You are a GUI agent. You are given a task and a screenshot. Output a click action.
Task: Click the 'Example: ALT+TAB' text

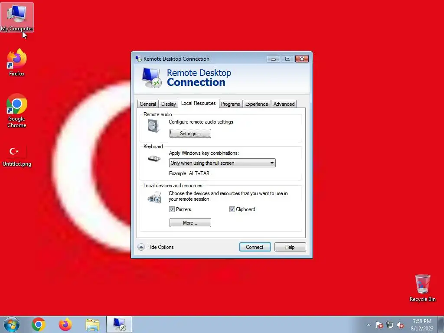189,173
